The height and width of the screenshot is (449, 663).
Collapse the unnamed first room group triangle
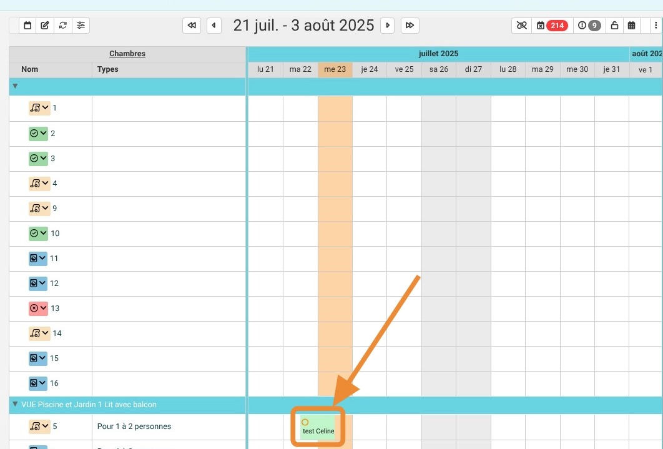[15, 86]
